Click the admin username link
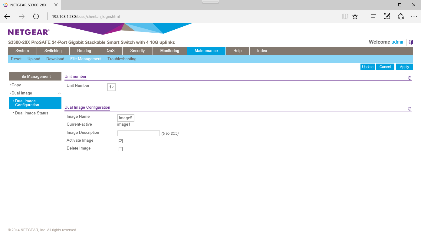 click(398, 42)
